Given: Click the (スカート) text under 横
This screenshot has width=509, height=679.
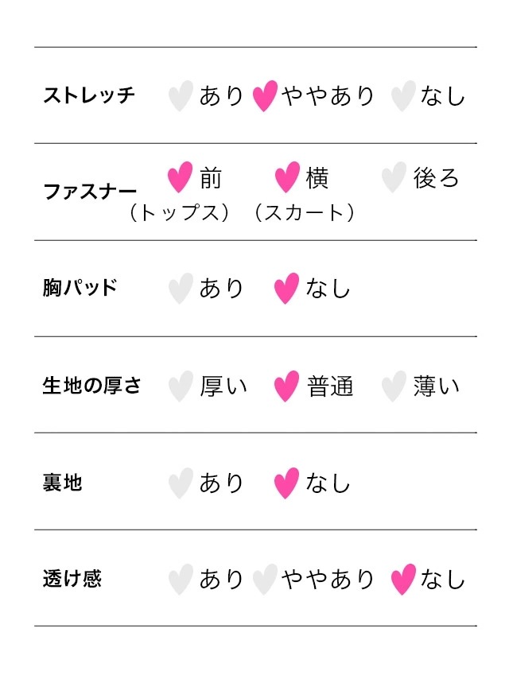Looking at the screenshot, I should click(x=305, y=212).
